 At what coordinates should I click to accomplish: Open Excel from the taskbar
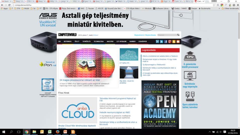[50, 132]
